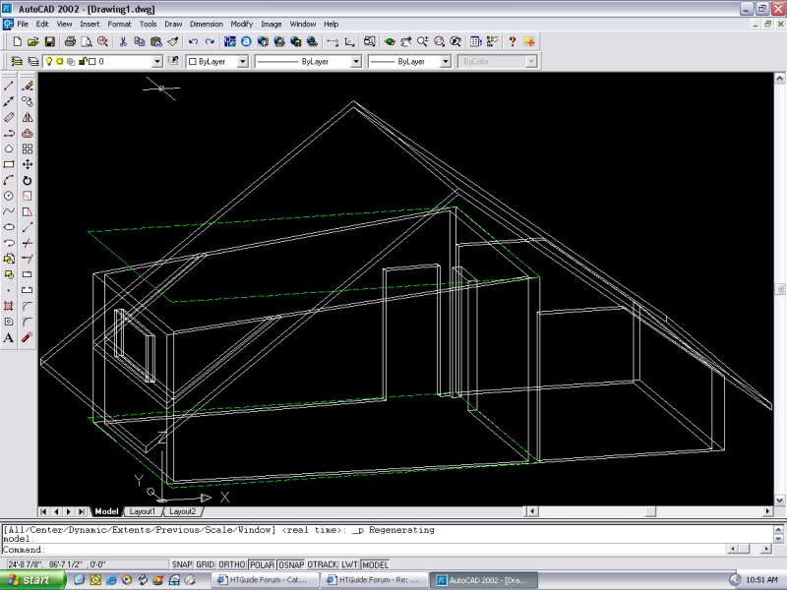Switch to the Layout1 tab
The width and height of the screenshot is (787, 590).
click(x=142, y=511)
